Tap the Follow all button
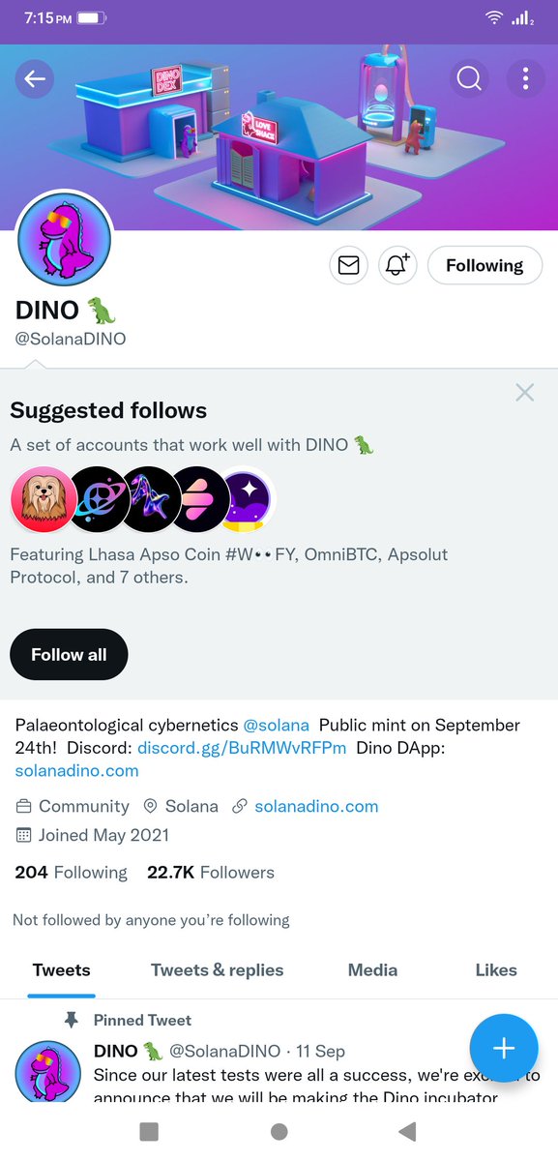 click(69, 655)
